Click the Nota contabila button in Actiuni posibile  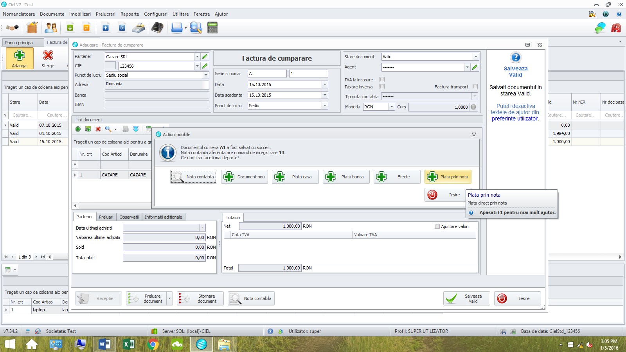tap(194, 177)
